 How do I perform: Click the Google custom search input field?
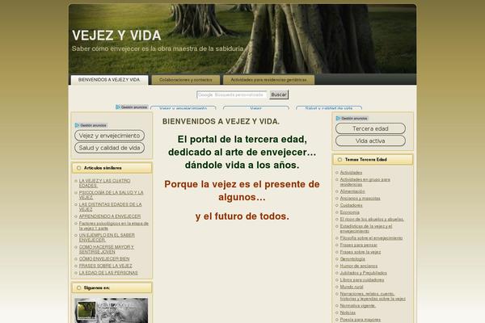[230, 94]
